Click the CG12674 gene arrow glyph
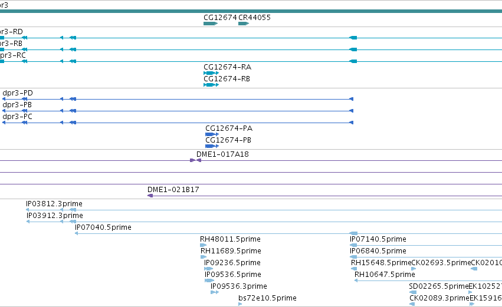Viewport: 502px width, 307px height. click(x=211, y=24)
